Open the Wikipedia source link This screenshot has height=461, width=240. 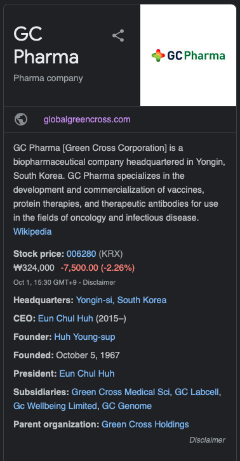tap(32, 231)
